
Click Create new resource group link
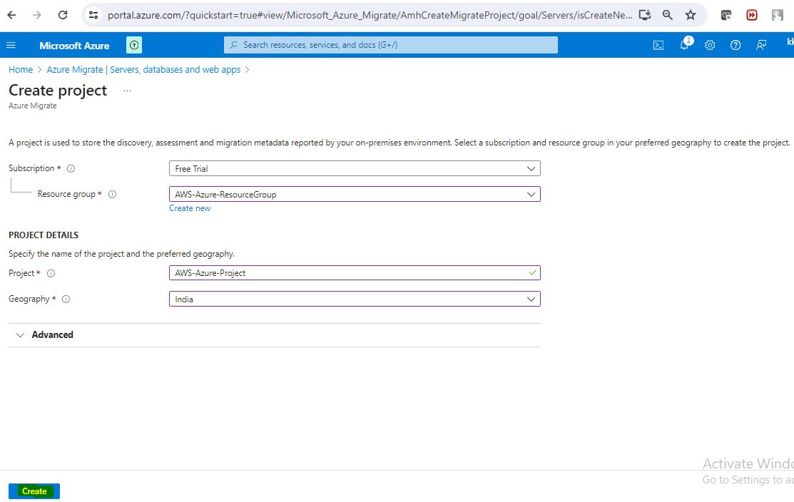click(190, 208)
